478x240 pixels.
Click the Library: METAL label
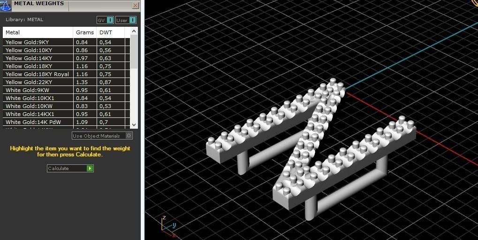[24, 20]
